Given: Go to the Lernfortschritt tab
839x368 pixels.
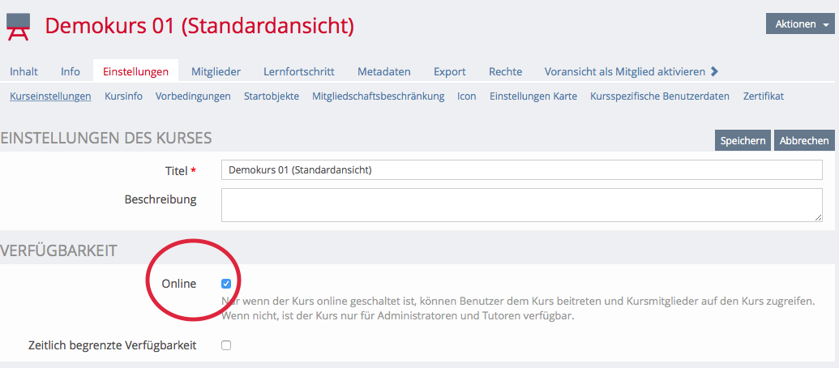Looking at the screenshot, I should (298, 71).
